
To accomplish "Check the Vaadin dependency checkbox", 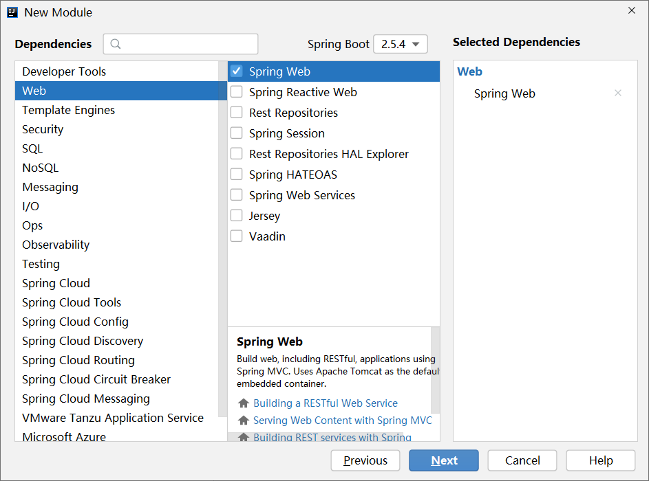I will pos(236,236).
